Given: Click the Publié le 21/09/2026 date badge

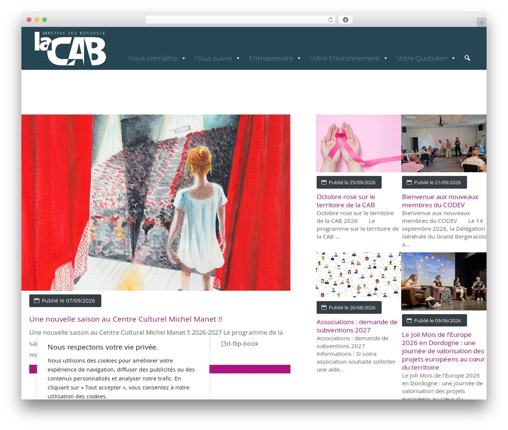Looking at the screenshot, I should (x=434, y=182).
